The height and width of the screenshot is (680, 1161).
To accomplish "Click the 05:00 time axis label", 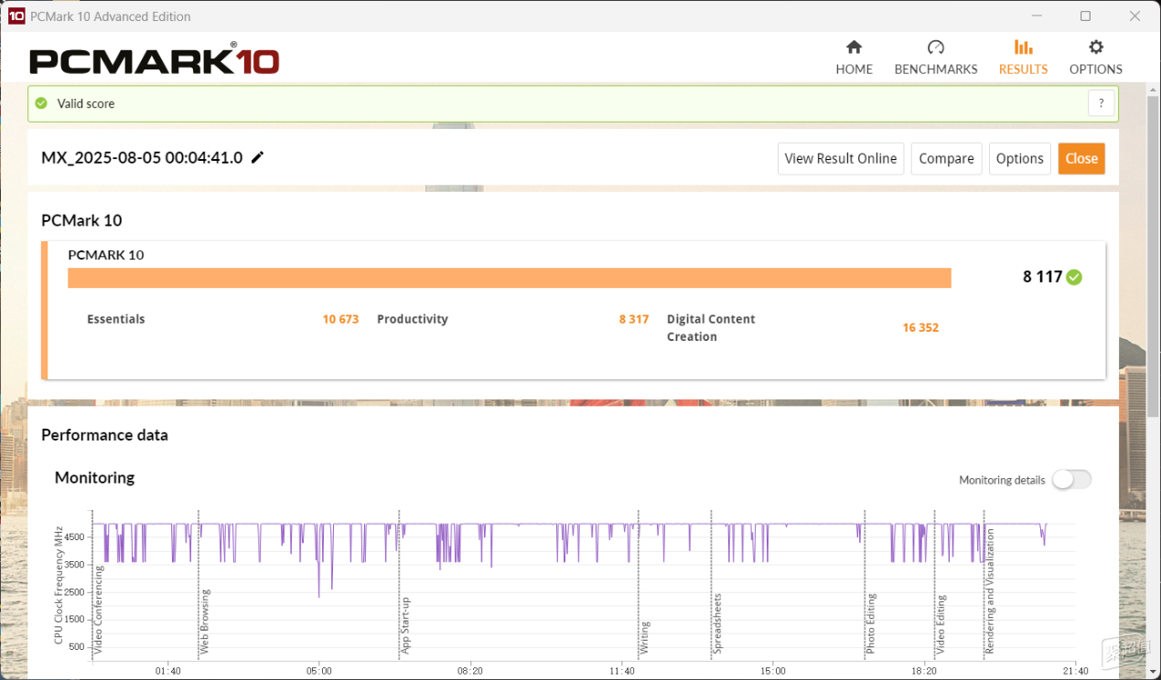I will (318, 671).
